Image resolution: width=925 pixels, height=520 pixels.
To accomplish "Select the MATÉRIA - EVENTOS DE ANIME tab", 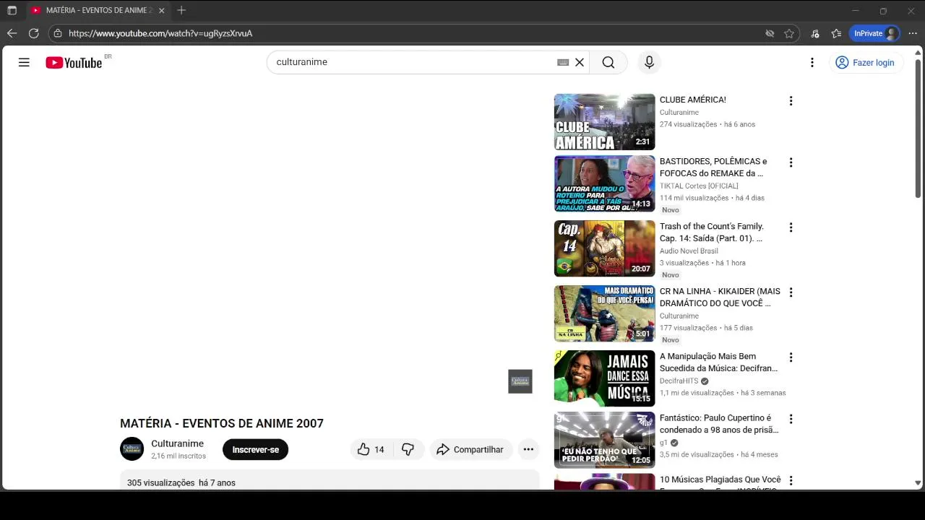I will pyautogui.click(x=98, y=10).
